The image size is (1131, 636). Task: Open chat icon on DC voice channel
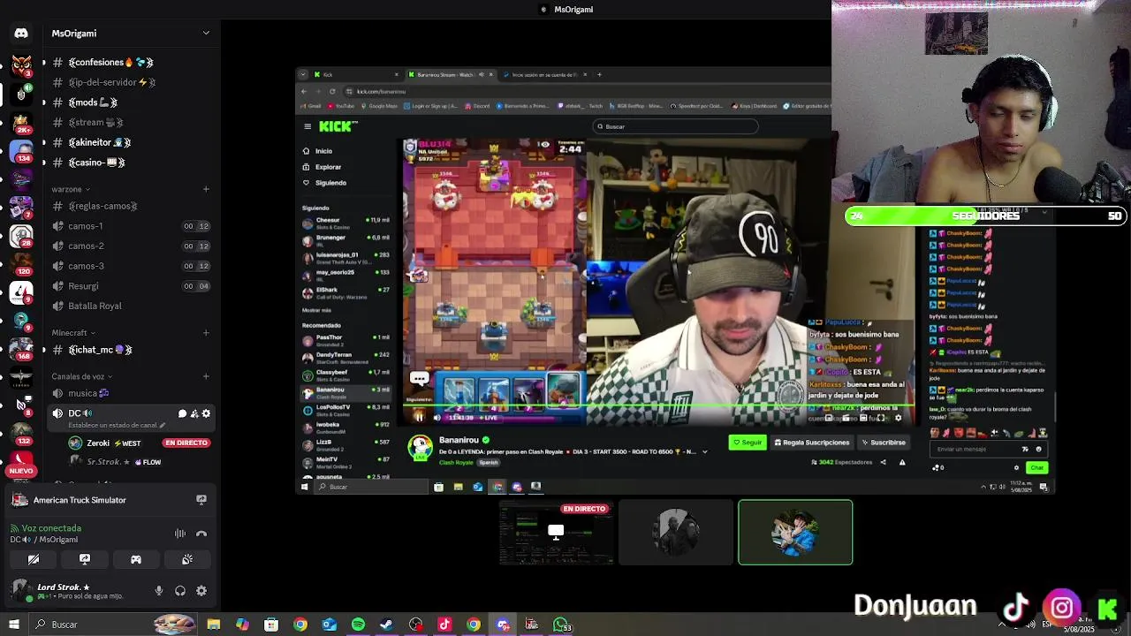tap(182, 413)
